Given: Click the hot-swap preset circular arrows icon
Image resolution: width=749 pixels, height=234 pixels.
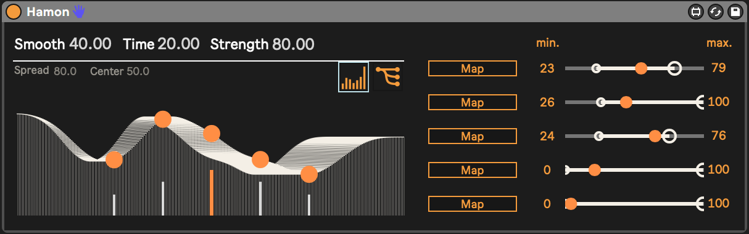Looking at the screenshot, I should pos(715,11).
